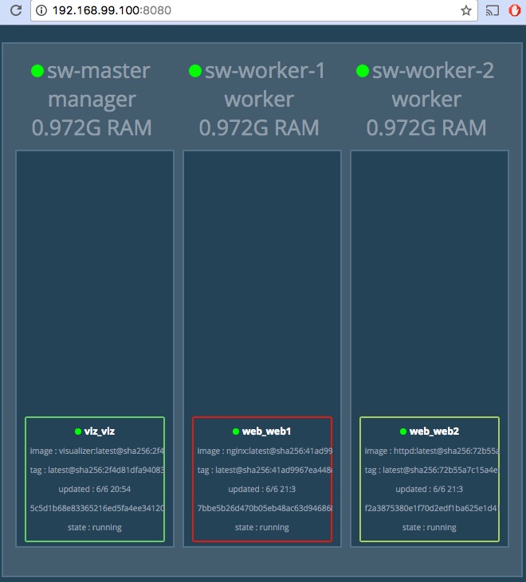
Task: Focus the address bar showing 192.168.99.100:8080
Action: [253, 10]
